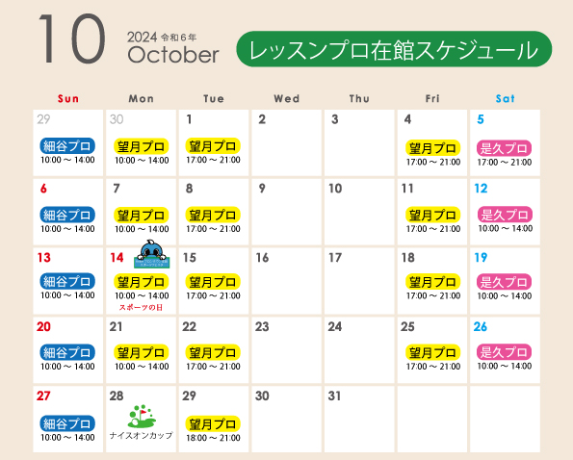The image size is (573, 460).
Task: Select the date cell 31
Action: 359,420
